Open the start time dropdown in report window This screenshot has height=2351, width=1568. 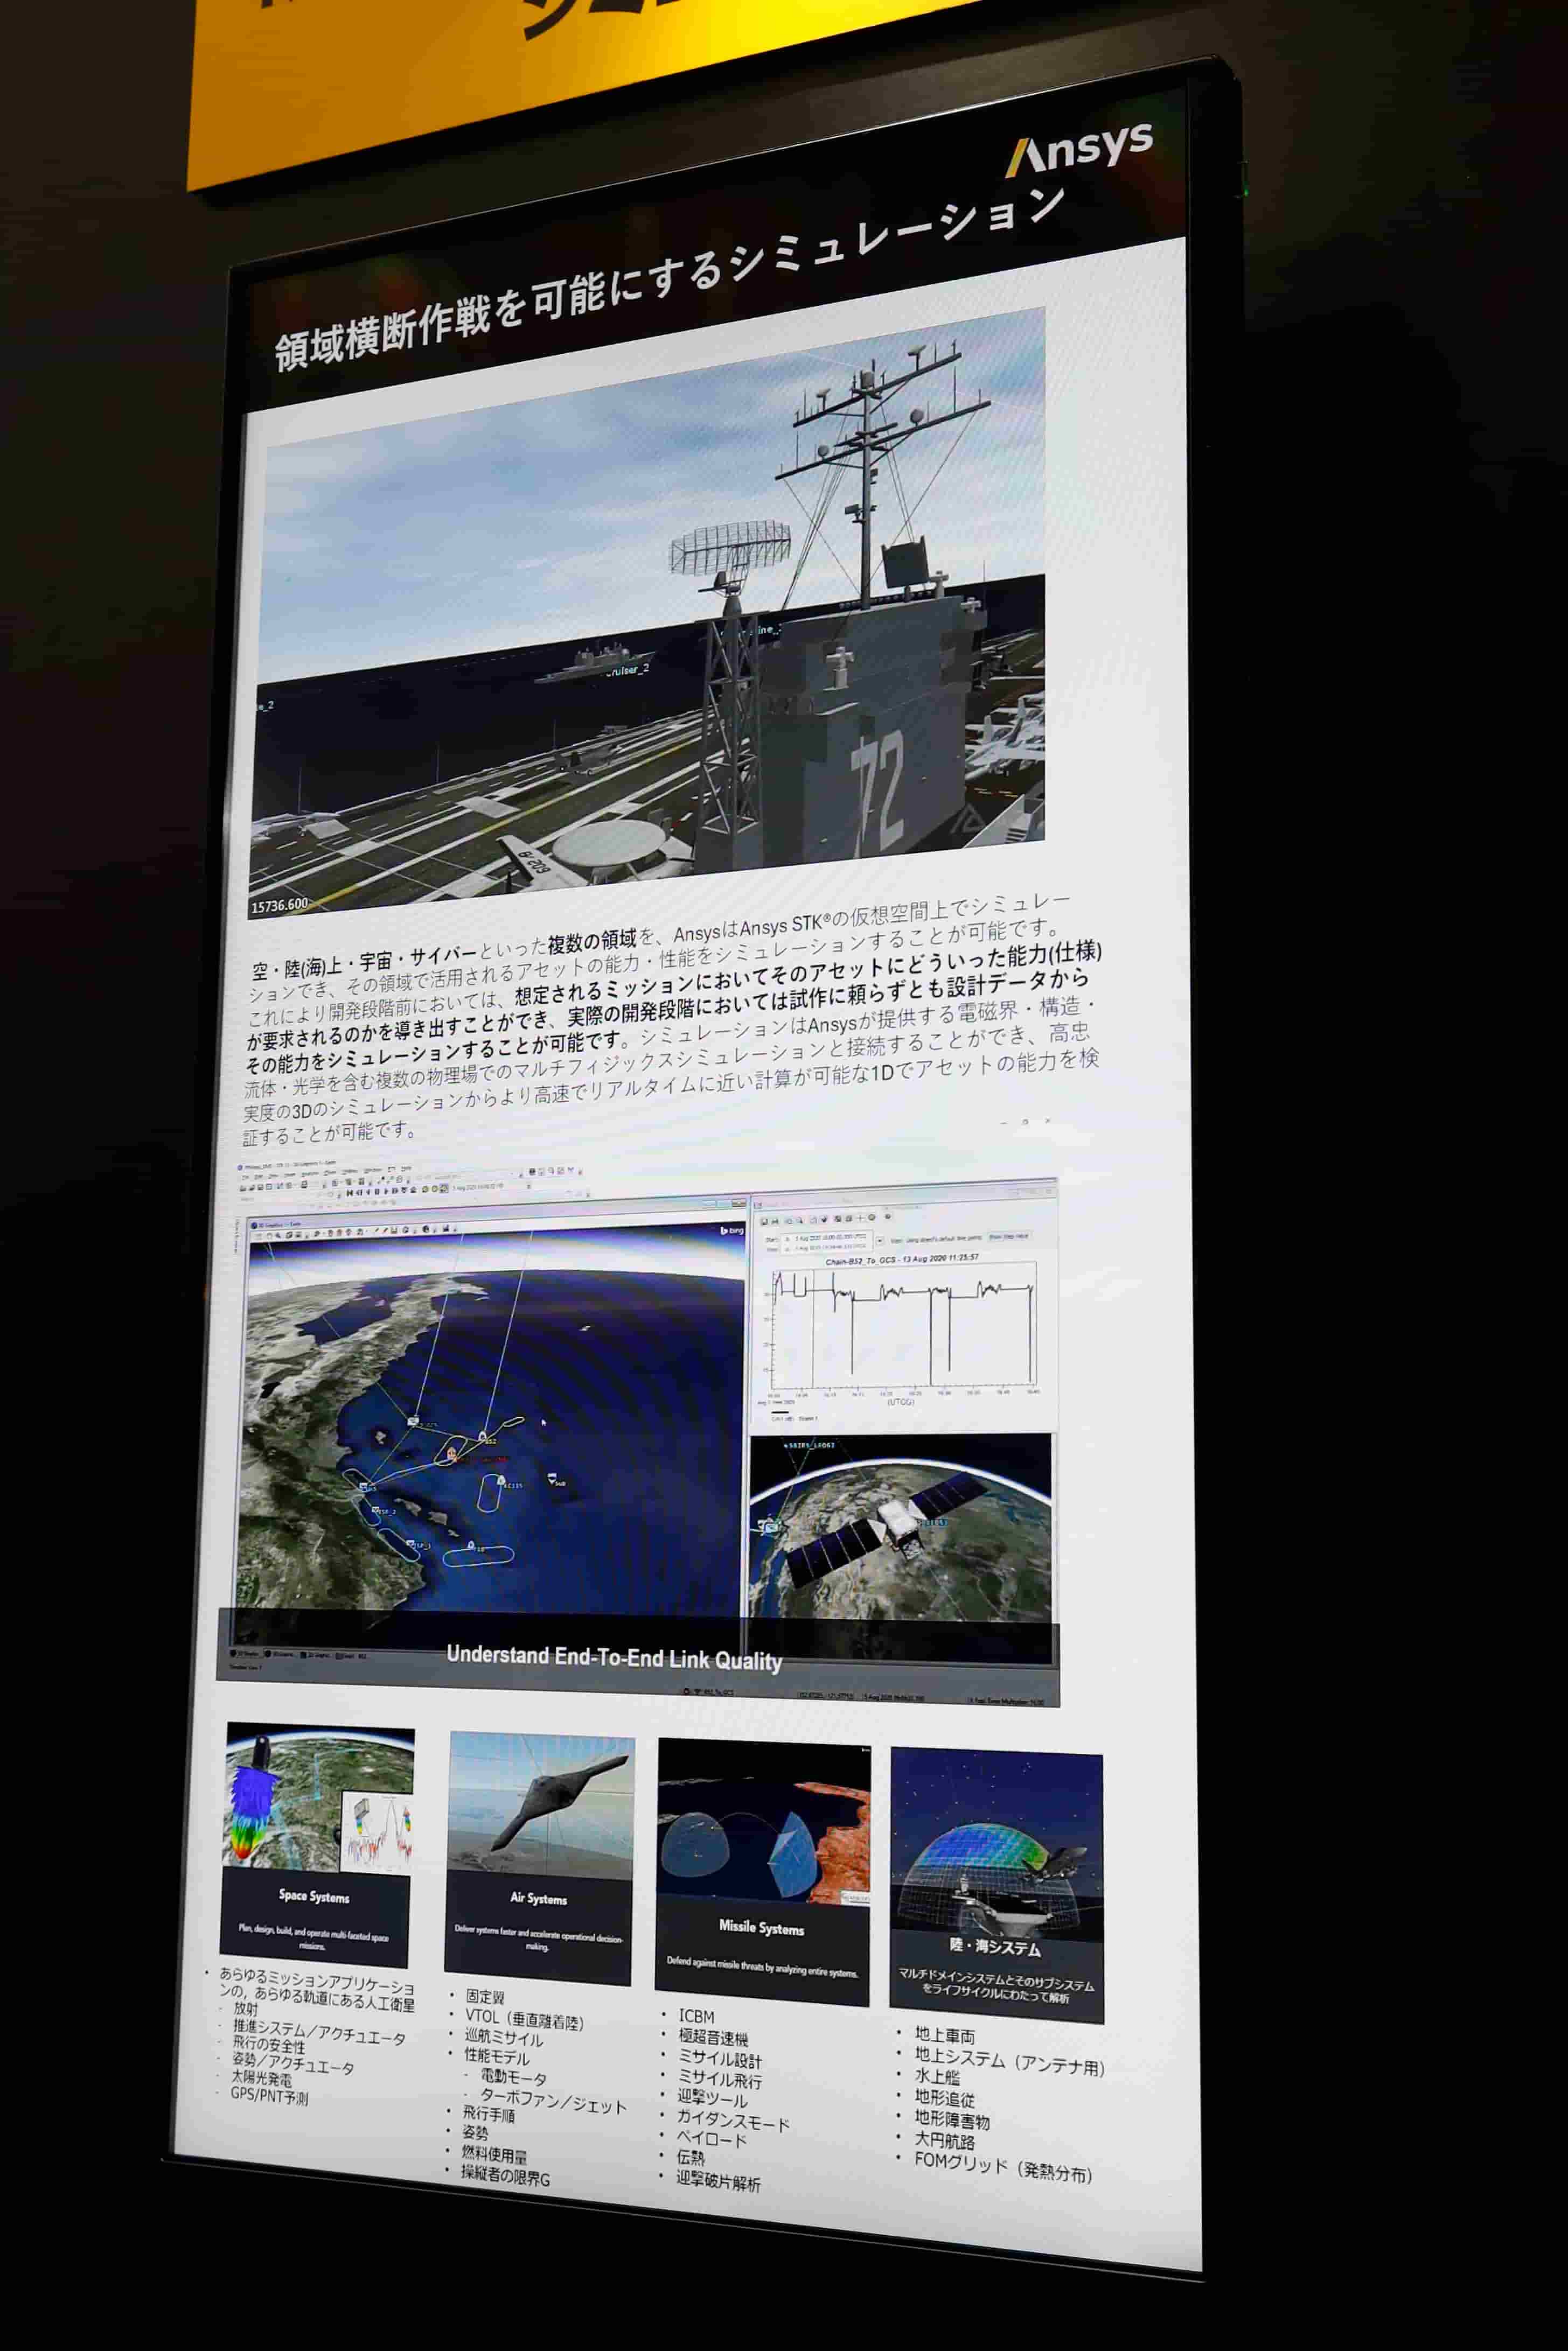[879, 1241]
